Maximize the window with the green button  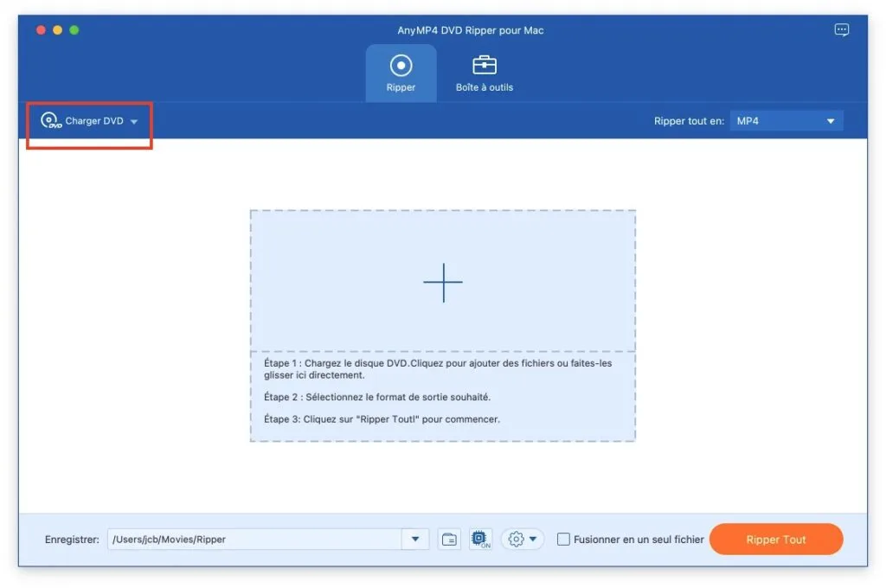(74, 30)
